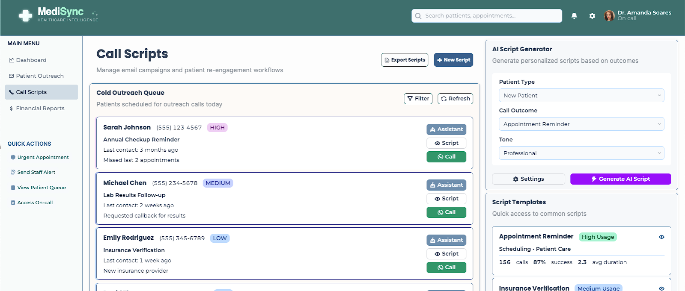The width and height of the screenshot is (685, 291).
Task: Open Assistant for Emily Rodriguez
Action: point(447,240)
